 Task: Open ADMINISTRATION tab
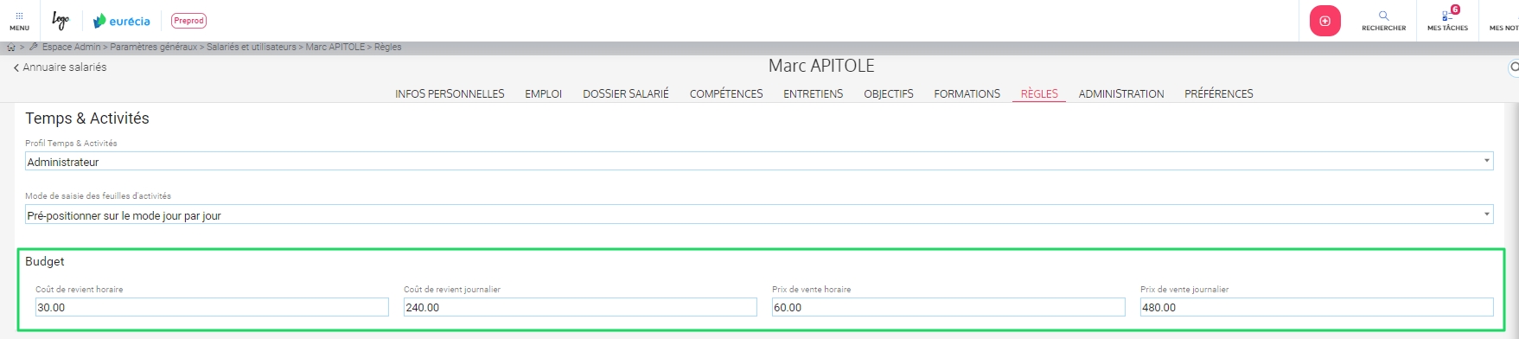(1121, 93)
